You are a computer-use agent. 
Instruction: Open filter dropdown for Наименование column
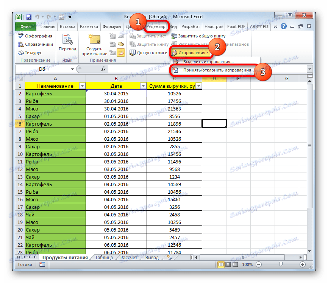pyautogui.click(x=83, y=86)
